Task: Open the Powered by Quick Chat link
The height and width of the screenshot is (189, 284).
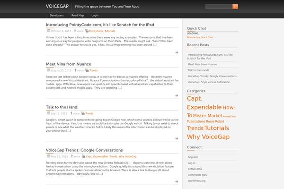Action: coord(200,37)
